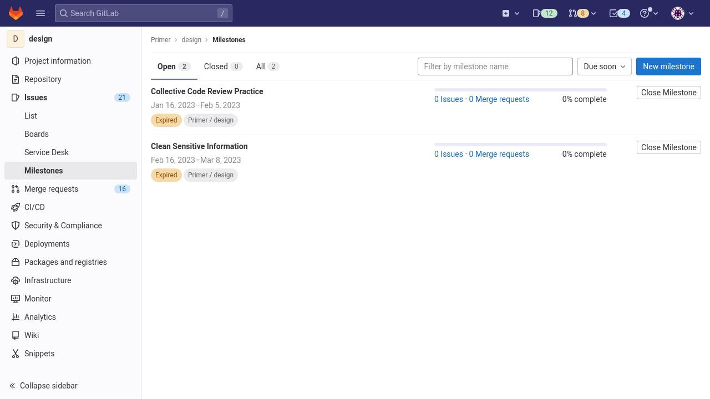This screenshot has width=710, height=399.
Task: Click Analytics chart icon
Action: [16, 317]
